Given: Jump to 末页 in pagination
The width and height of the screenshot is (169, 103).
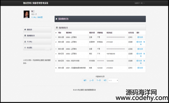Looking at the screenshot, I should click(105, 80).
